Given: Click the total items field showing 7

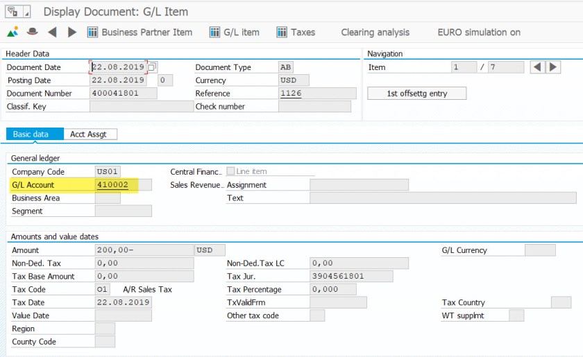Looking at the screenshot, I should [506, 67].
